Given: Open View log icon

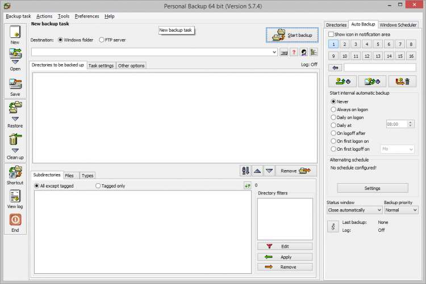Looking at the screenshot, I should coord(15,196).
